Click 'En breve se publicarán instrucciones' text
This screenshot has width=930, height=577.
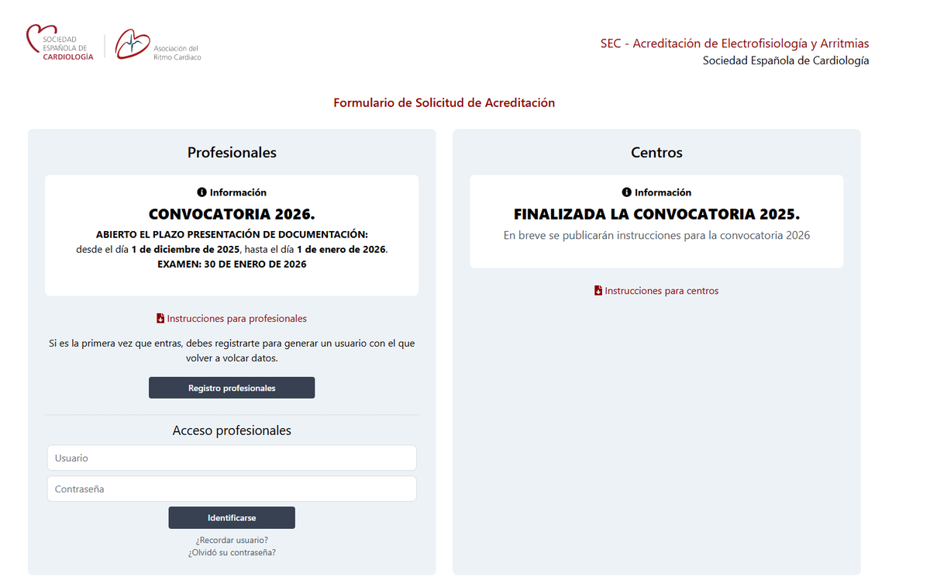pos(656,235)
